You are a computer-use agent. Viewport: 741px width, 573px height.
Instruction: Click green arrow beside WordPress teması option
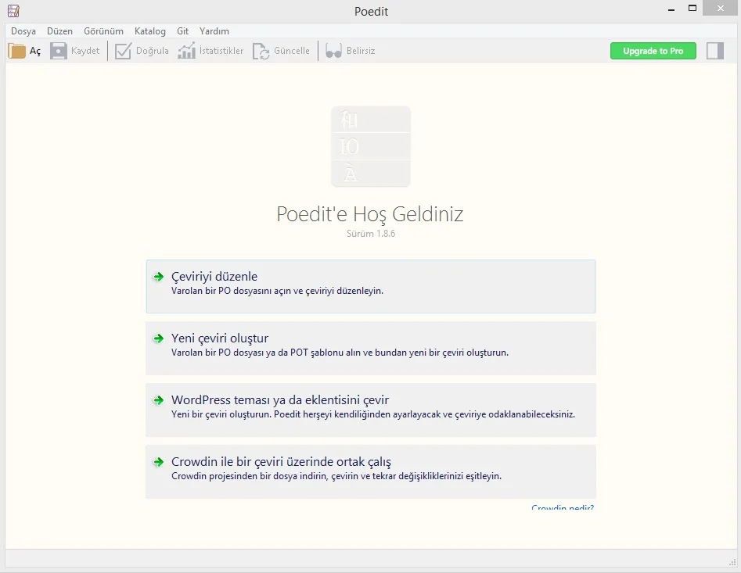[158, 400]
